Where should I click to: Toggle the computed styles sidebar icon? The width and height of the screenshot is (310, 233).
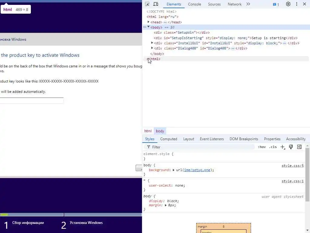299,147
